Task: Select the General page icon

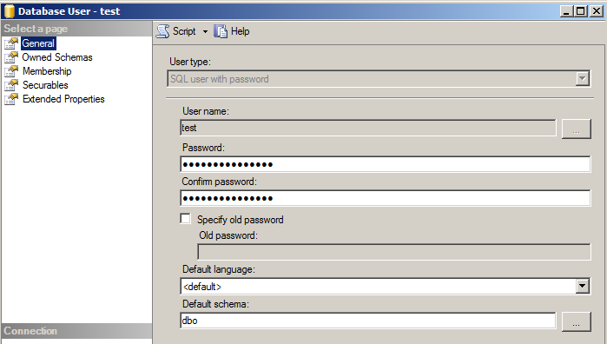Action: pyautogui.click(x=11, y=43)
